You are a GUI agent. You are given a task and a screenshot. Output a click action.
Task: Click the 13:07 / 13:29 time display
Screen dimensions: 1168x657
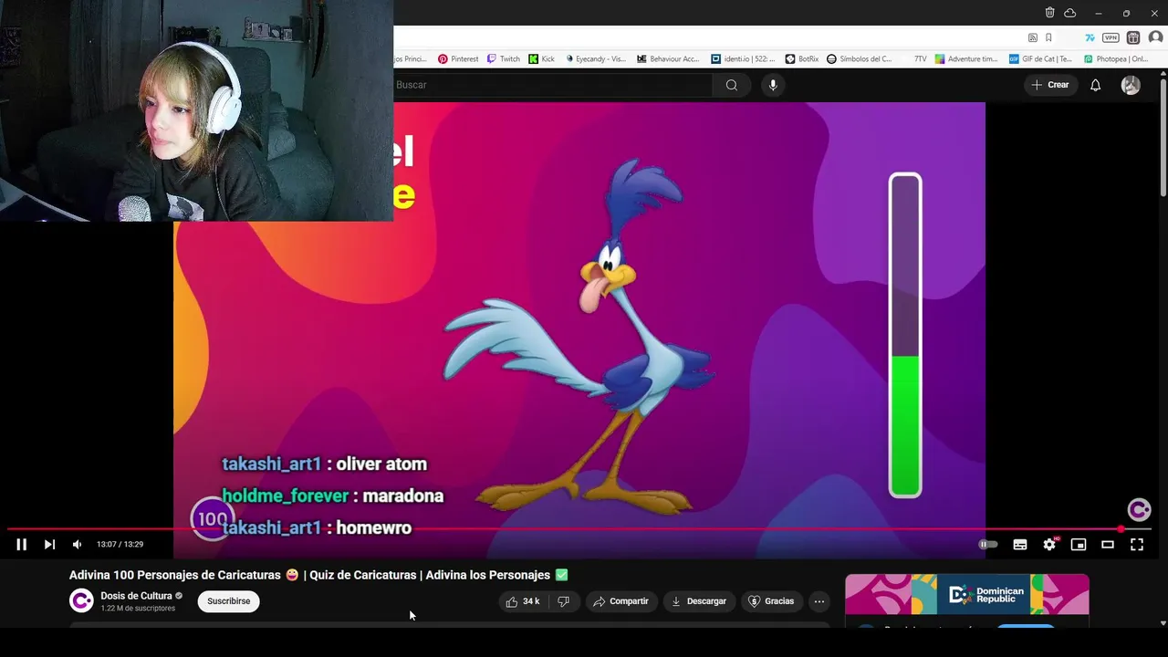coord(120,544)
